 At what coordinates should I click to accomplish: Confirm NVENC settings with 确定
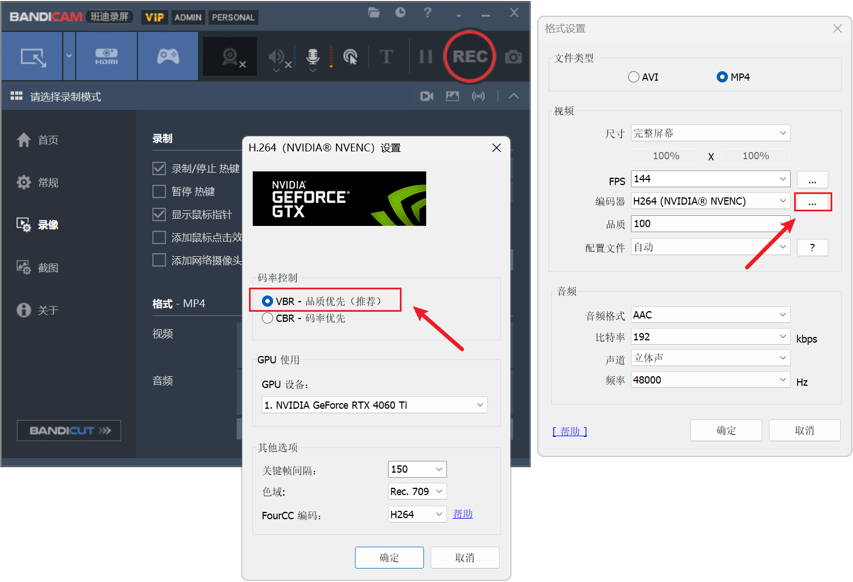coord(389,557)
